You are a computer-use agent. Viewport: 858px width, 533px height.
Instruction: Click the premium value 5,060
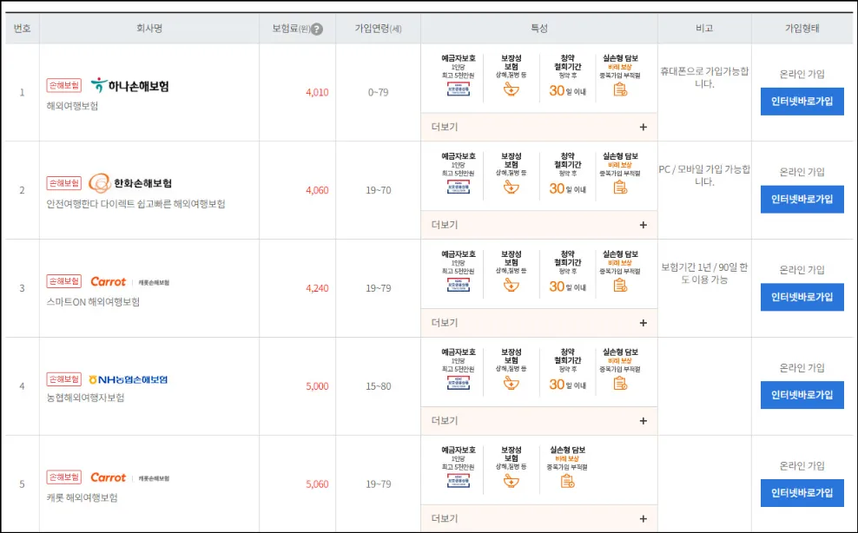pyautogui.click(x=317, y=484)
